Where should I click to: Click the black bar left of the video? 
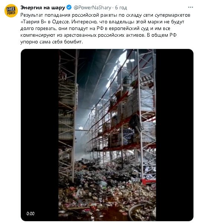coord(40,135)
